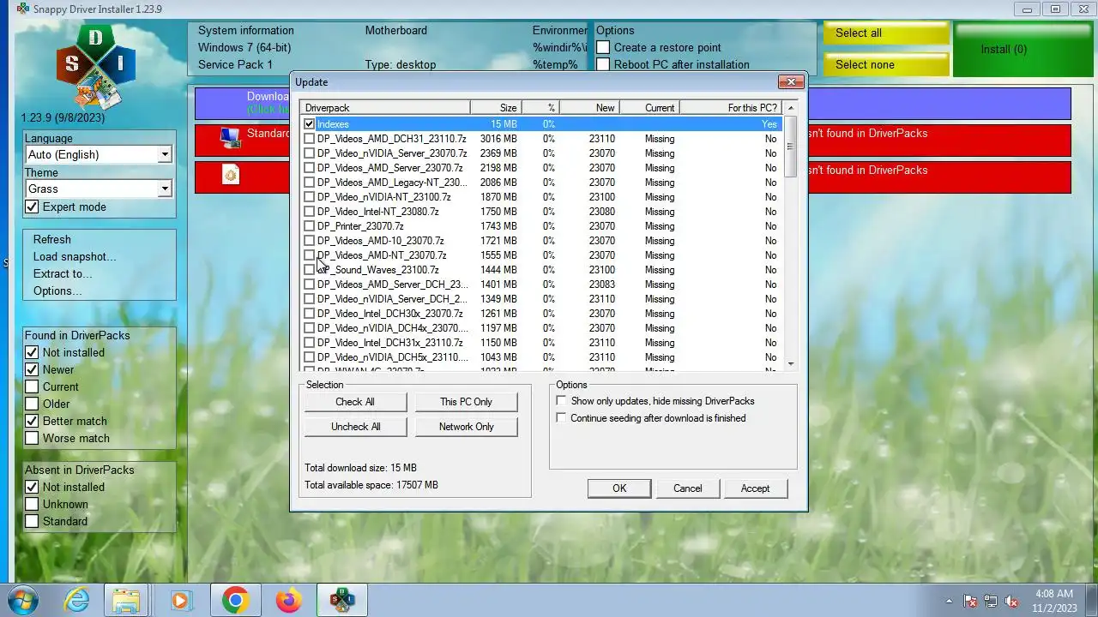This screenshot has height=617, width=1098.
Task: Click Refresh in the left panel
Action: tap(52, 239)
